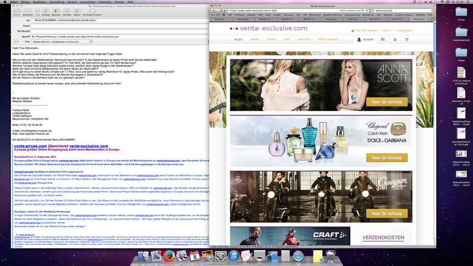Open the Farben color wheel icon

tap(77, 11)
